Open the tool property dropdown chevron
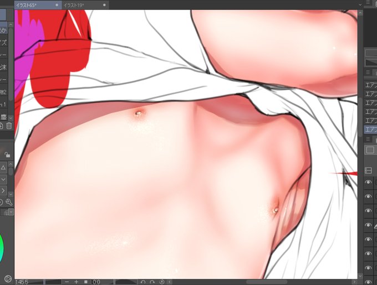Screen dimensions: 377x285 (3, 179)
